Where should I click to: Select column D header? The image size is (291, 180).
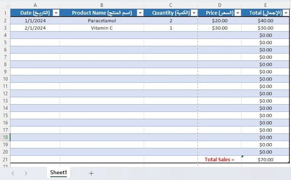(x=220, y=5)
